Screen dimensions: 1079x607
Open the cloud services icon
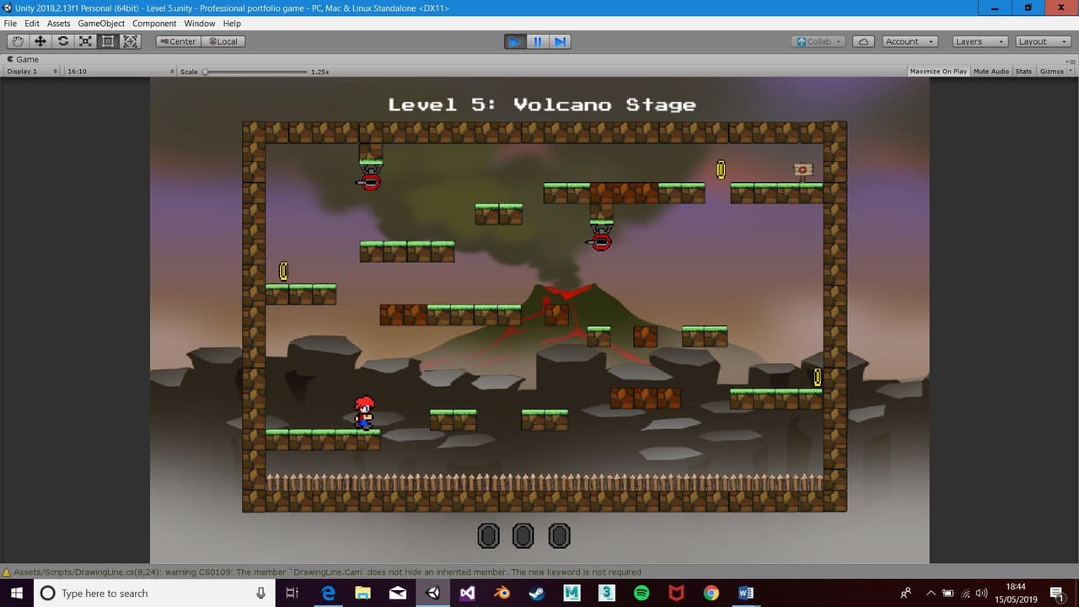pos(863,41)
